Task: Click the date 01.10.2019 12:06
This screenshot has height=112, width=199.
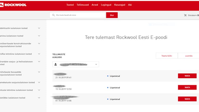Action: [64, 101]
